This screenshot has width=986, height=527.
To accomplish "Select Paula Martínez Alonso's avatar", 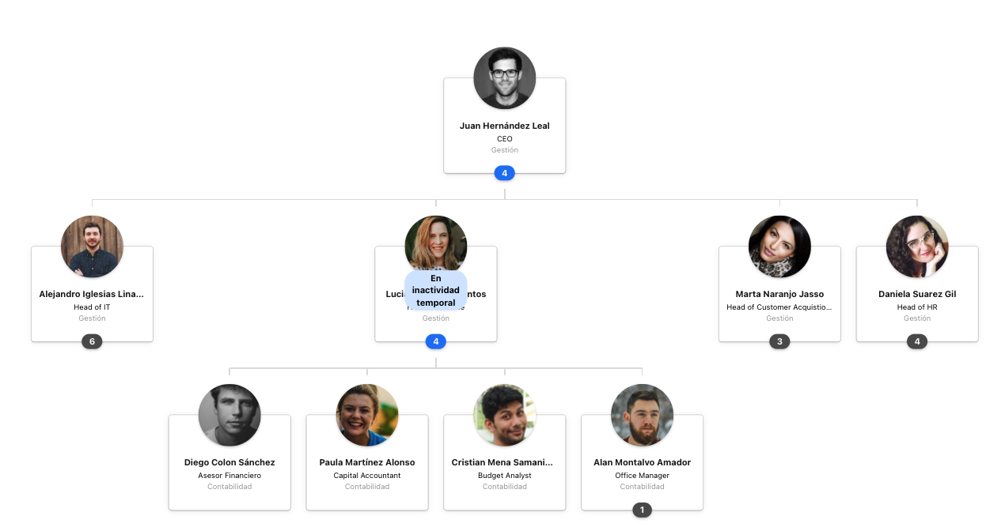I will pyautogui.click(x=367, y=415).
